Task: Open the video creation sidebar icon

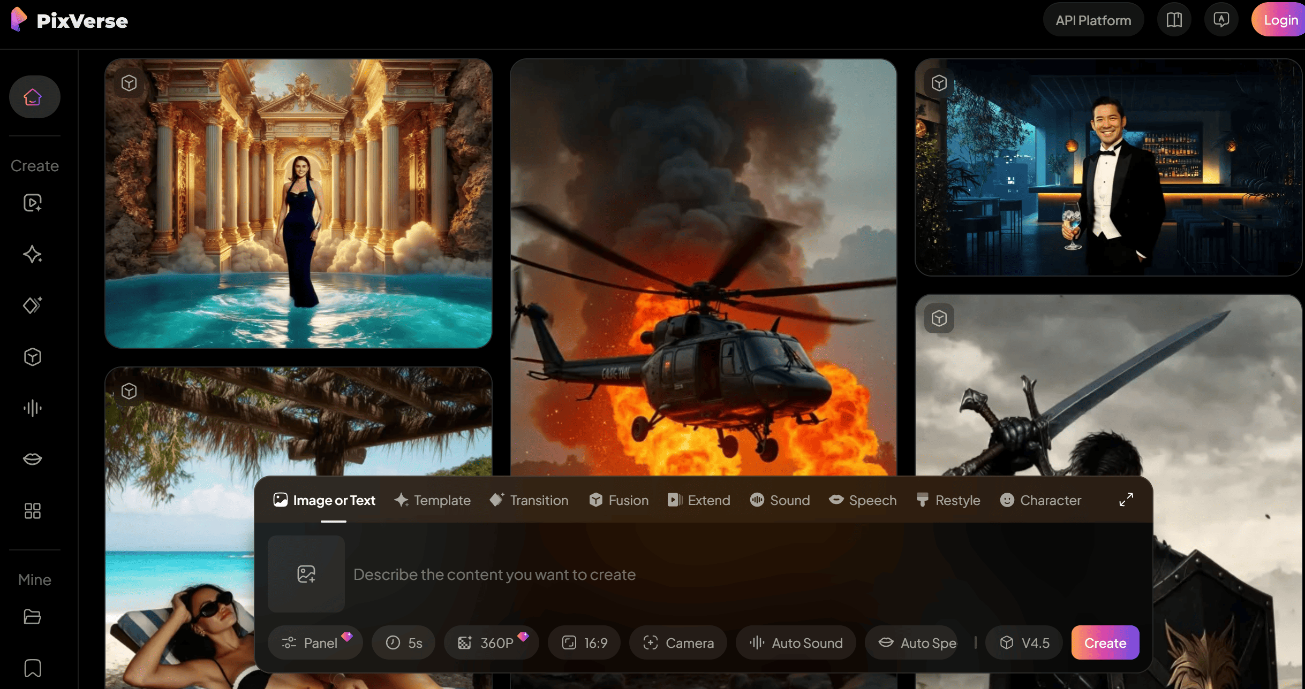Action: tap(33, 203)
